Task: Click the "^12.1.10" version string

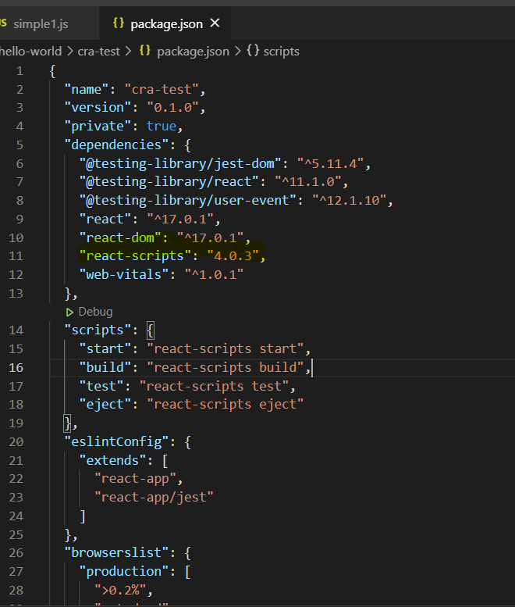Action: [x=349, y=200]
